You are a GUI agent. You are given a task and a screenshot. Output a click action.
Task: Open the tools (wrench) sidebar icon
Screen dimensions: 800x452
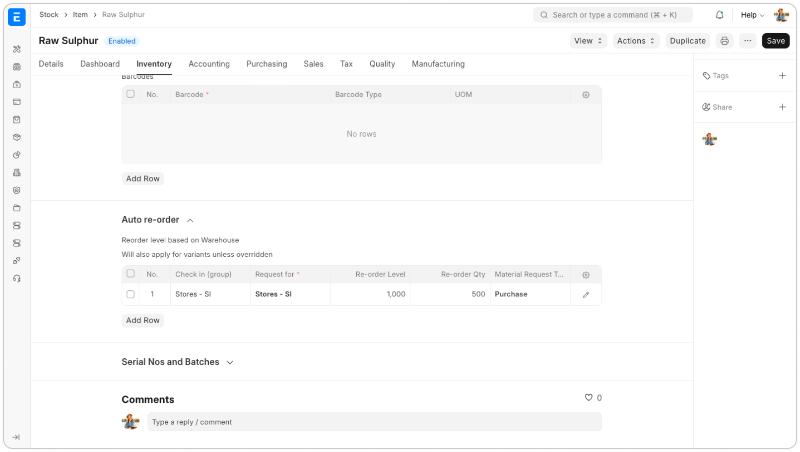pos(17,49)
